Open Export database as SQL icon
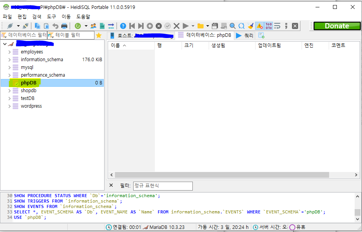Image resolution: width=362 pixels, height=232 pixels. coord(111,26)
